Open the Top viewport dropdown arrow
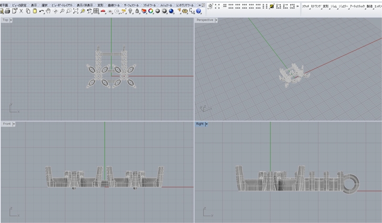The image size is (382, 223). click(x=11, y=20)
